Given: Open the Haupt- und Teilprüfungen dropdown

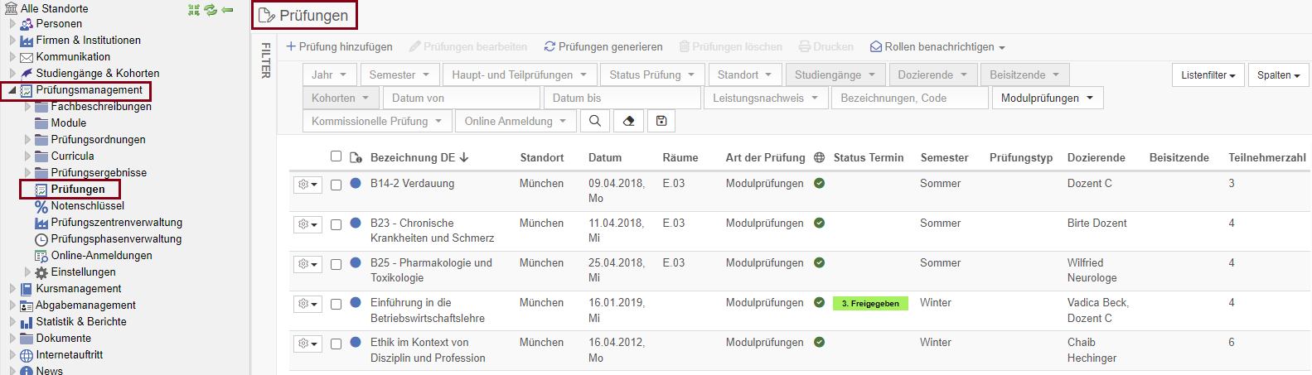Looking at the screenshot, I should 520,75.
